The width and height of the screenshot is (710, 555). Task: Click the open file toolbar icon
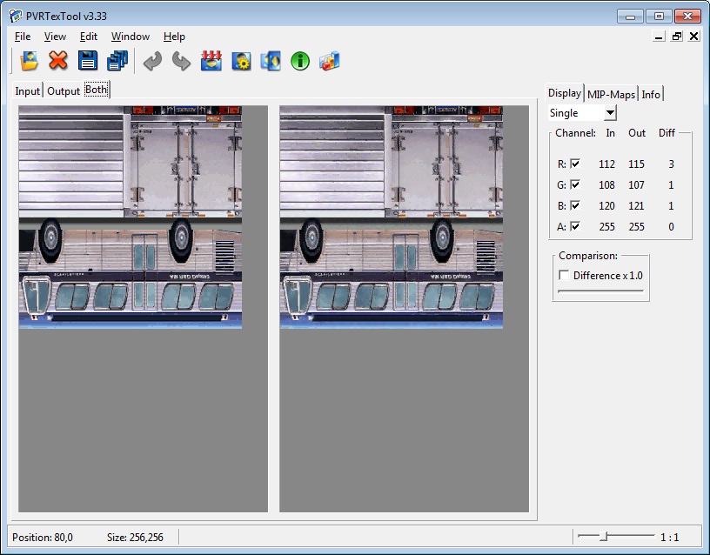(29, 61)
